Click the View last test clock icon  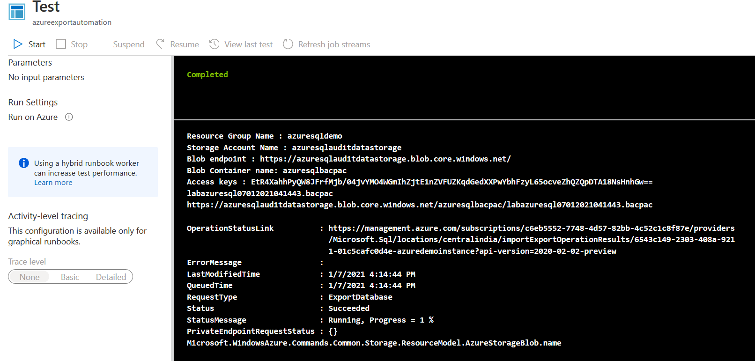214,44
